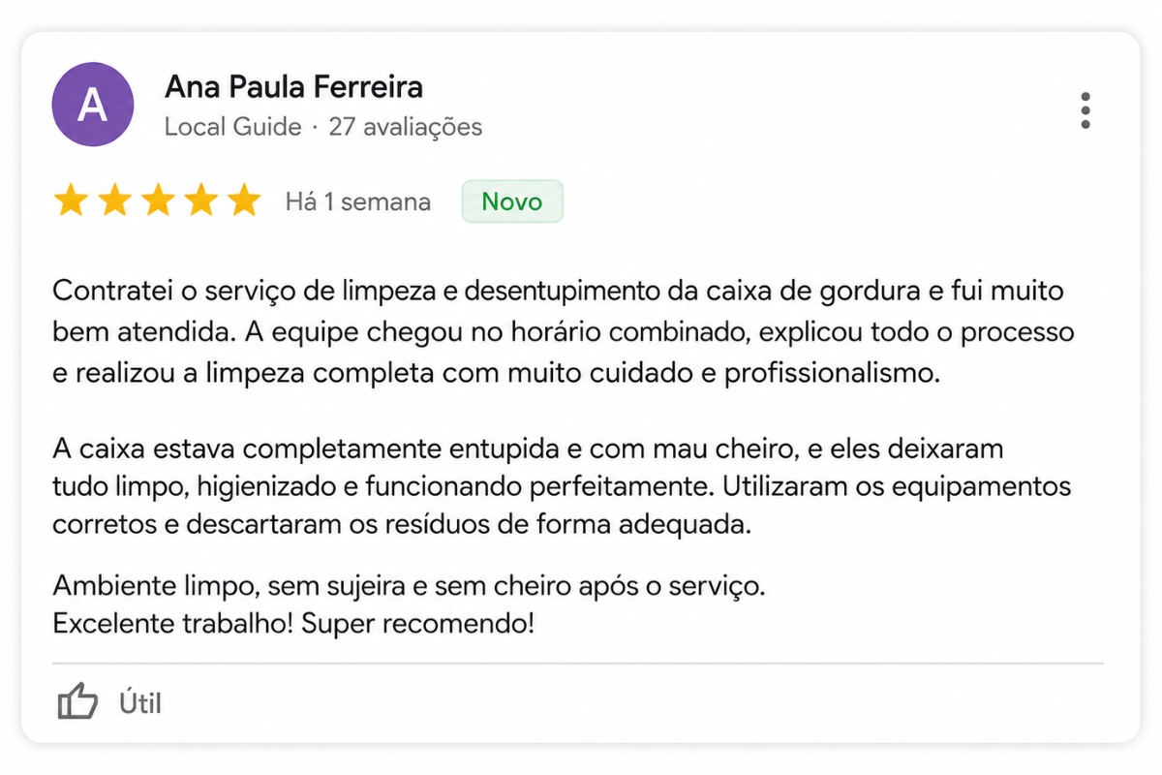The image size is (1162, 775).
Task: Click the Há 1 semana timestamp
Action: (357, 202)
